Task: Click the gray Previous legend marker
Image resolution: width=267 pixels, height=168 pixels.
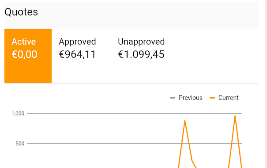Action: click(x=173, y=98)
